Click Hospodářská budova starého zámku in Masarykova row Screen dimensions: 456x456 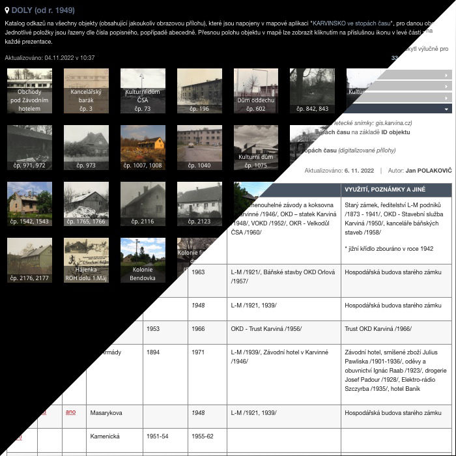pyautogui.click(x=393, y=413)
